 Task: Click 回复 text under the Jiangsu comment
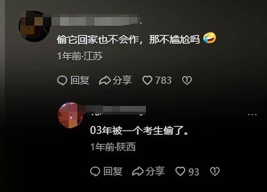(80, 80)
